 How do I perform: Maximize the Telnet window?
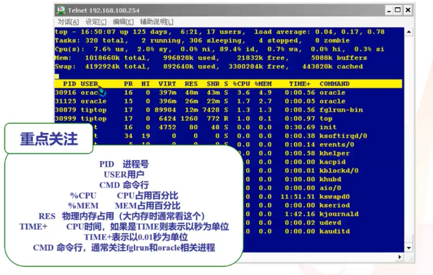point(398,10)
